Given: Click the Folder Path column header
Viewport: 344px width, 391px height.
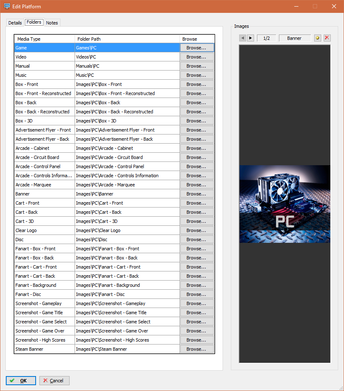Looking at the screenshot, I should [x=127, y=39].
